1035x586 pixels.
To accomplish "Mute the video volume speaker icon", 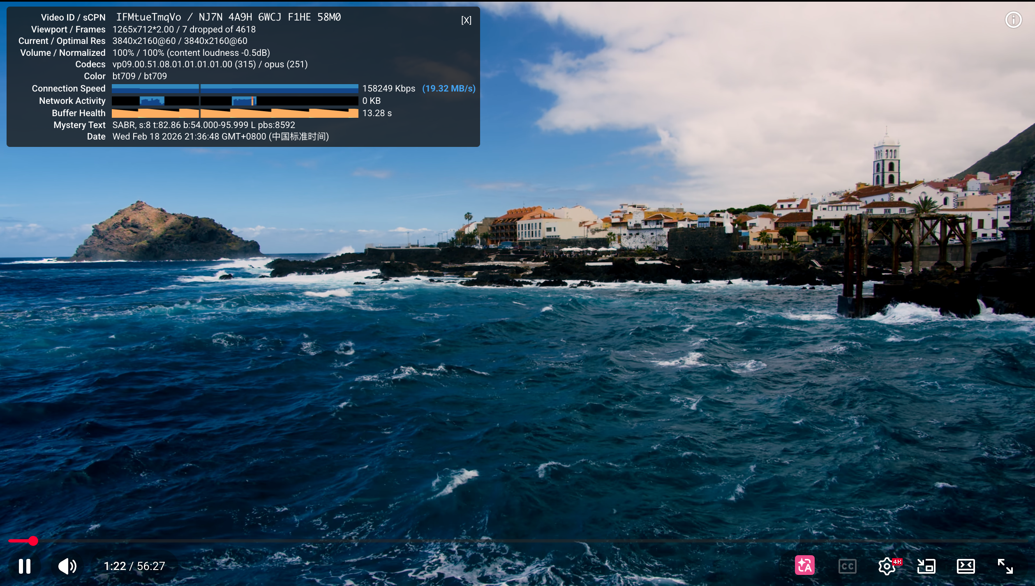I will click(67, 566).
